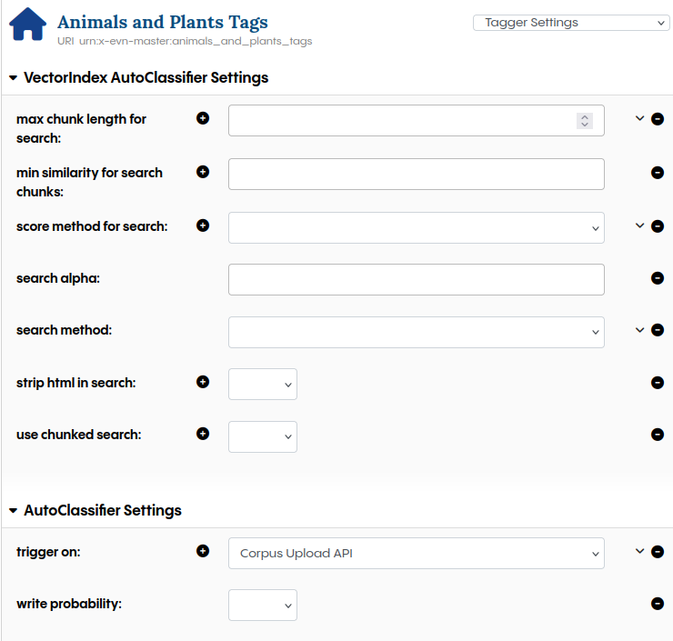The width and height of the screenshot is (673, 641).
Task: Open the Tagger Settings dropdown
Action: 571,23
